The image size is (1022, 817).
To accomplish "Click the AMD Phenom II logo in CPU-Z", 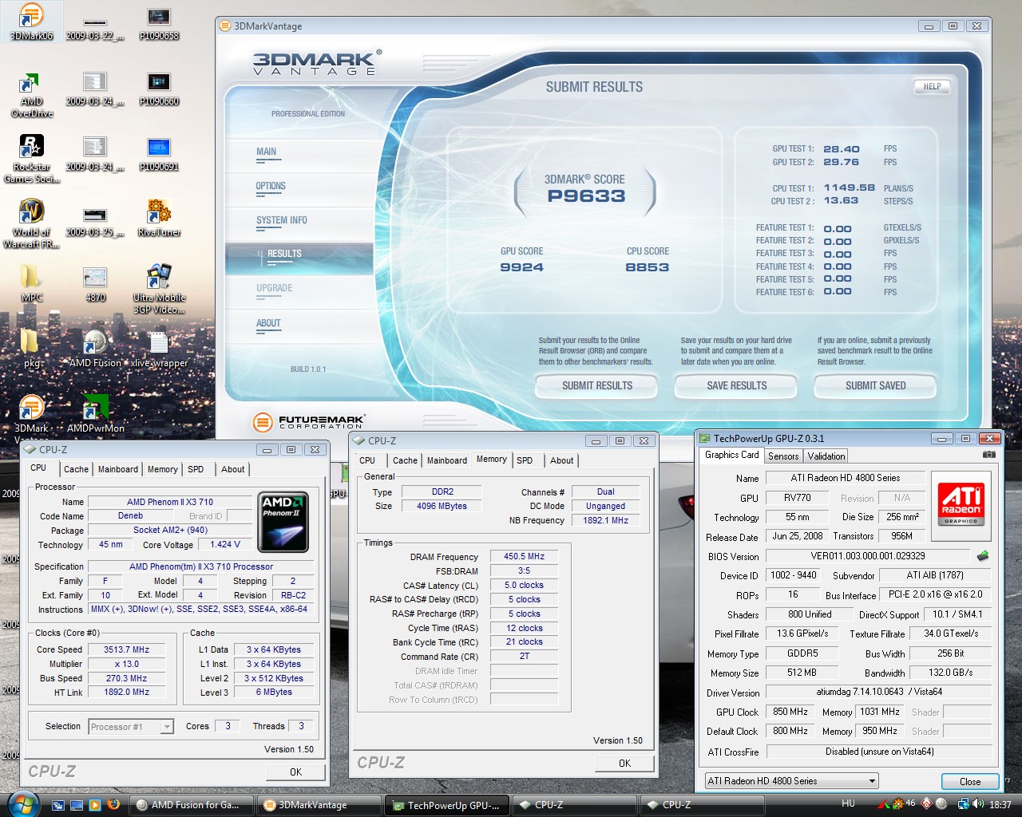I will (x=283, y=522).
